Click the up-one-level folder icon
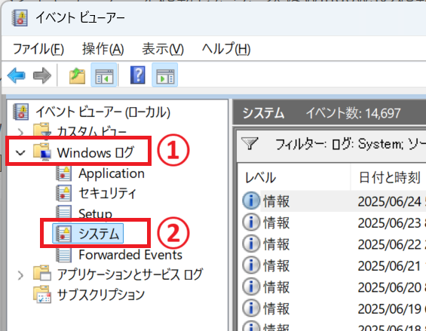Screen dimensions: 426x331 click(77, 76)
